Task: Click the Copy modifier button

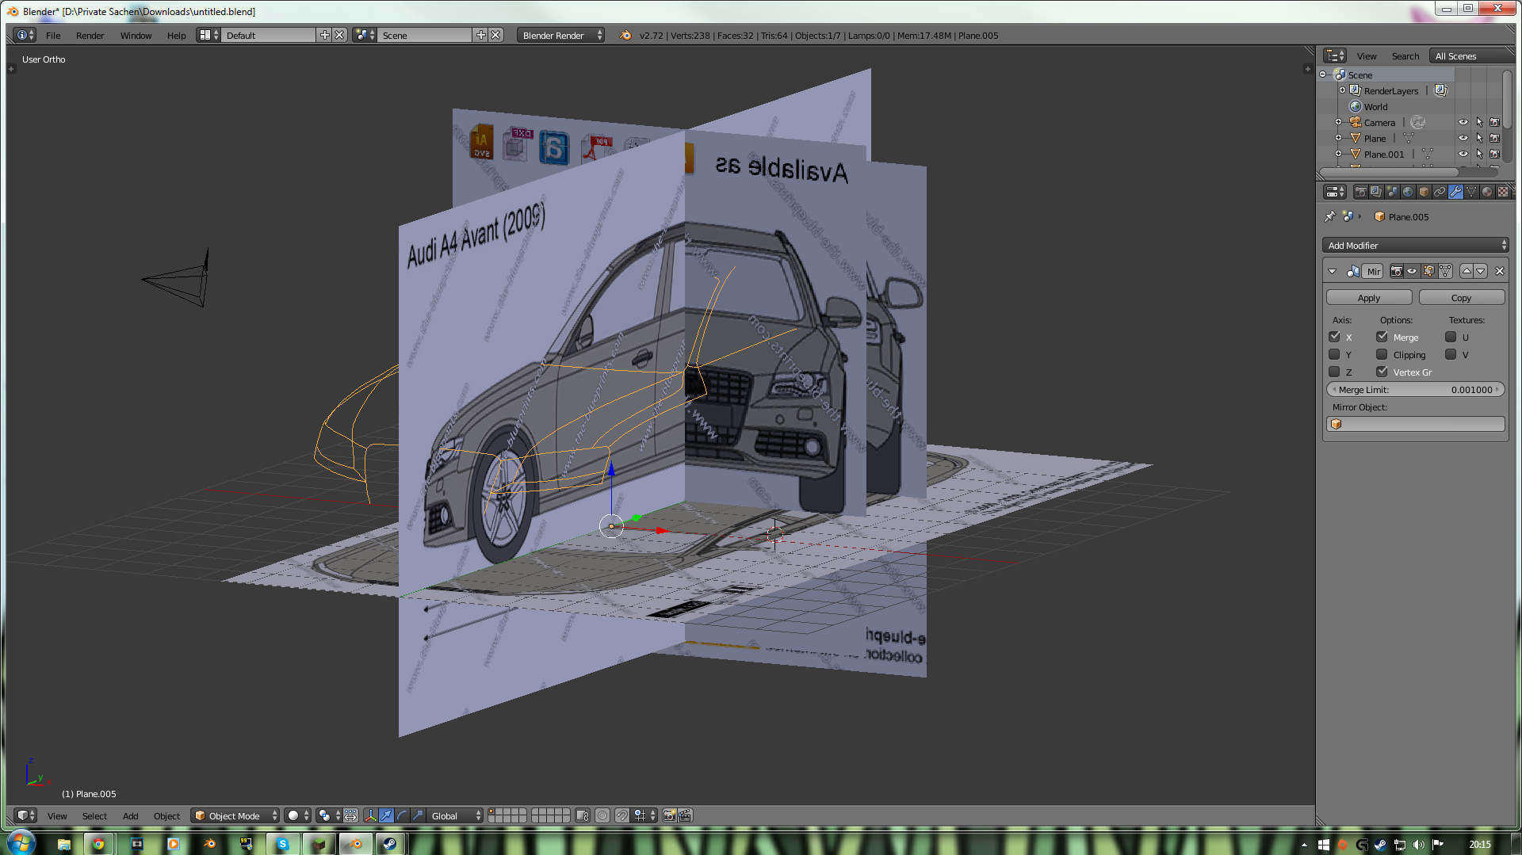Action: [x=1461, y=298]
